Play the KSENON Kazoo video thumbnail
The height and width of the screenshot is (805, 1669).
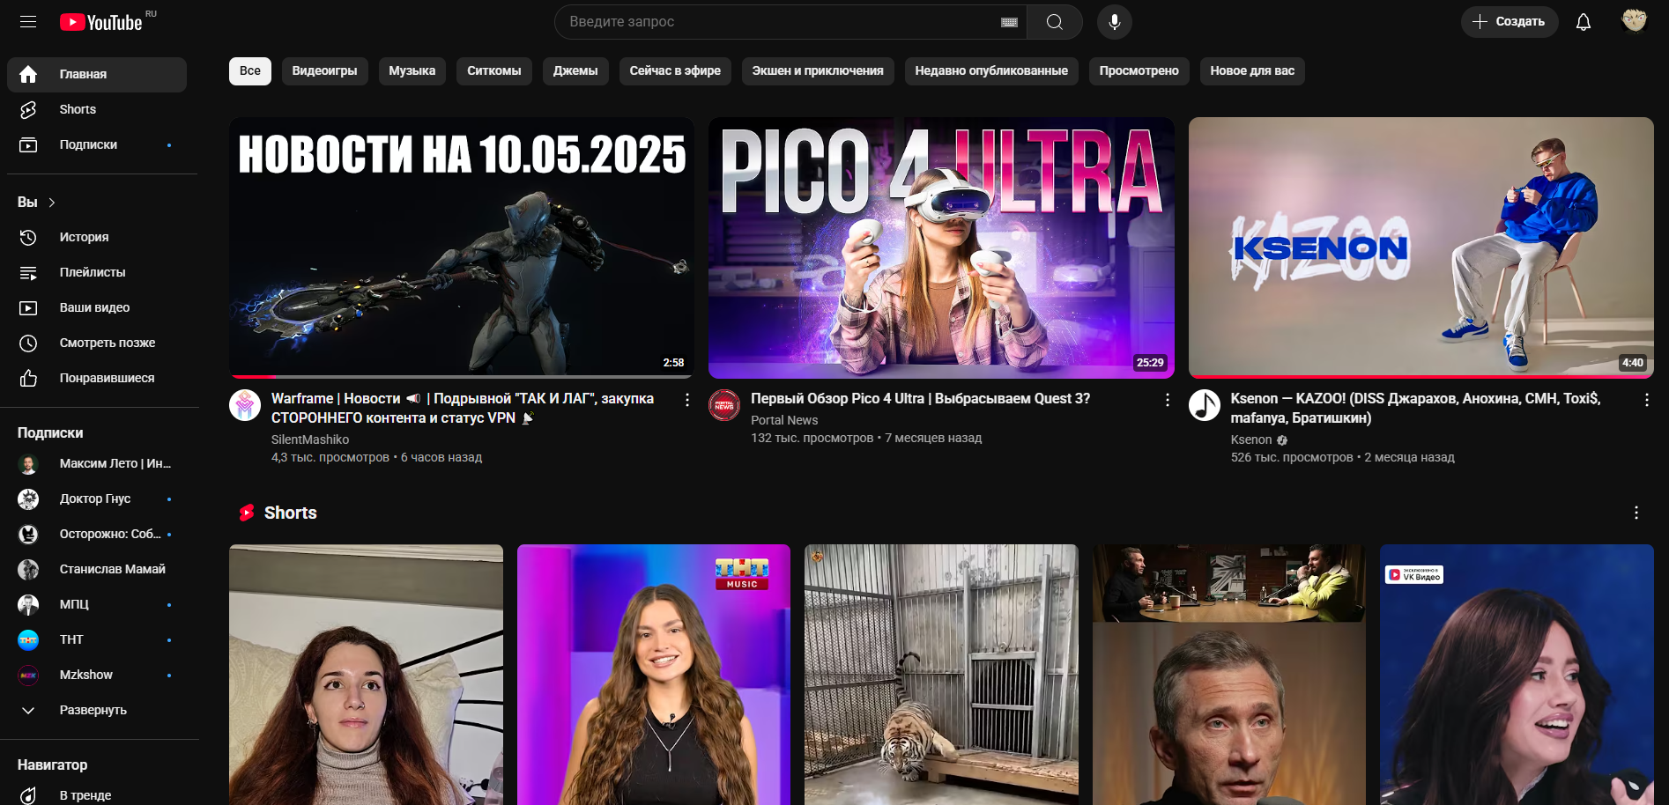click(1421, 247)
